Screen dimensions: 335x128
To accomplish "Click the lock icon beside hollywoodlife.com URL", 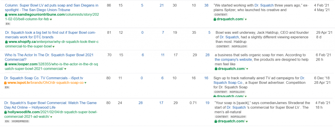I will (x=6, y=112).
